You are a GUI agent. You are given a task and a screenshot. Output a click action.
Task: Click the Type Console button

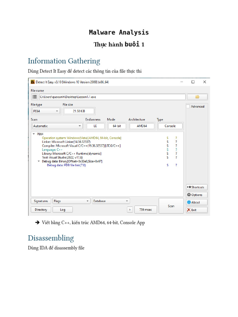(x=170, y=126)
